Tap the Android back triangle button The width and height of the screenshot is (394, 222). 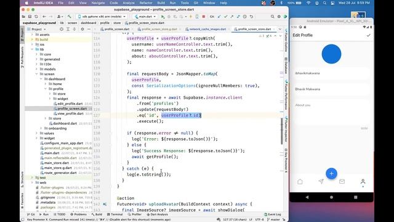pos(307,197)
